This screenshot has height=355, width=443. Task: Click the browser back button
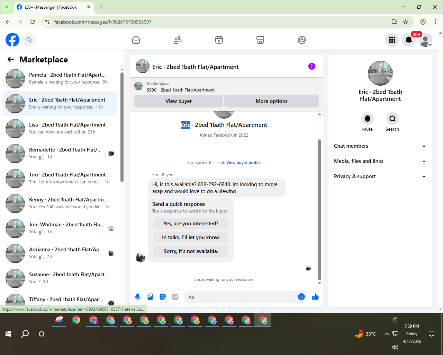point(8,22)
